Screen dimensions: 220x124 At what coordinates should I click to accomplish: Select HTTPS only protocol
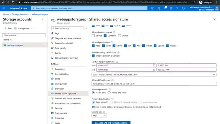click(x=93, y=93)
